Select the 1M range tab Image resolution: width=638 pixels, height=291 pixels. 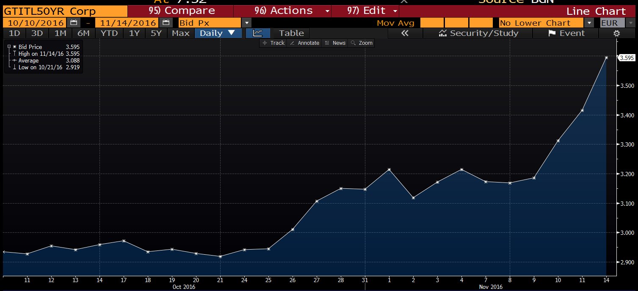60,33
